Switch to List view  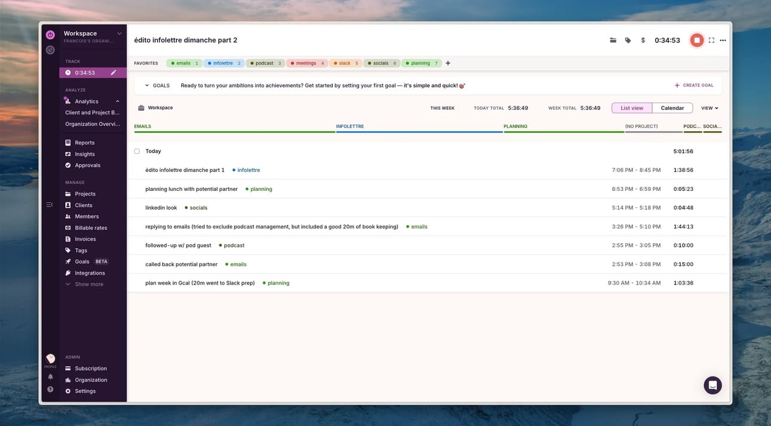pyautogui.click(x=632, y=108)
